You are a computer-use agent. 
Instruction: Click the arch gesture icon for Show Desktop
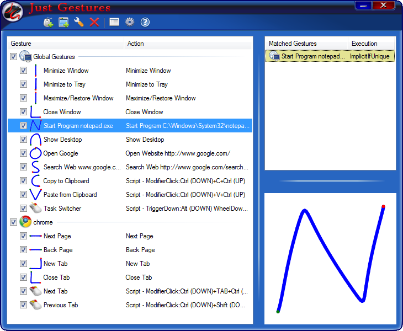35,140
